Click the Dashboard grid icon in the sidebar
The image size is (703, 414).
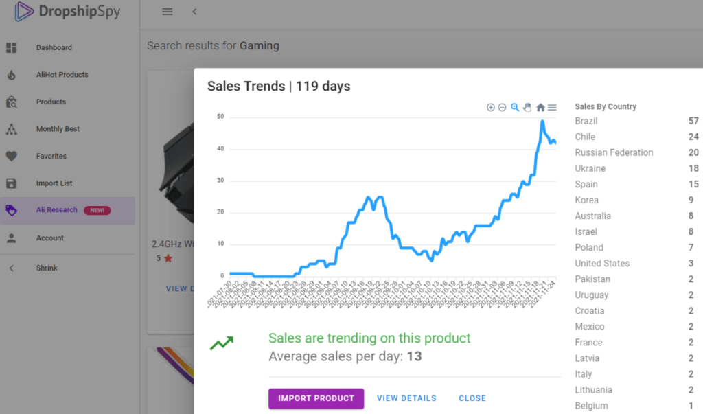coord(12,47)
